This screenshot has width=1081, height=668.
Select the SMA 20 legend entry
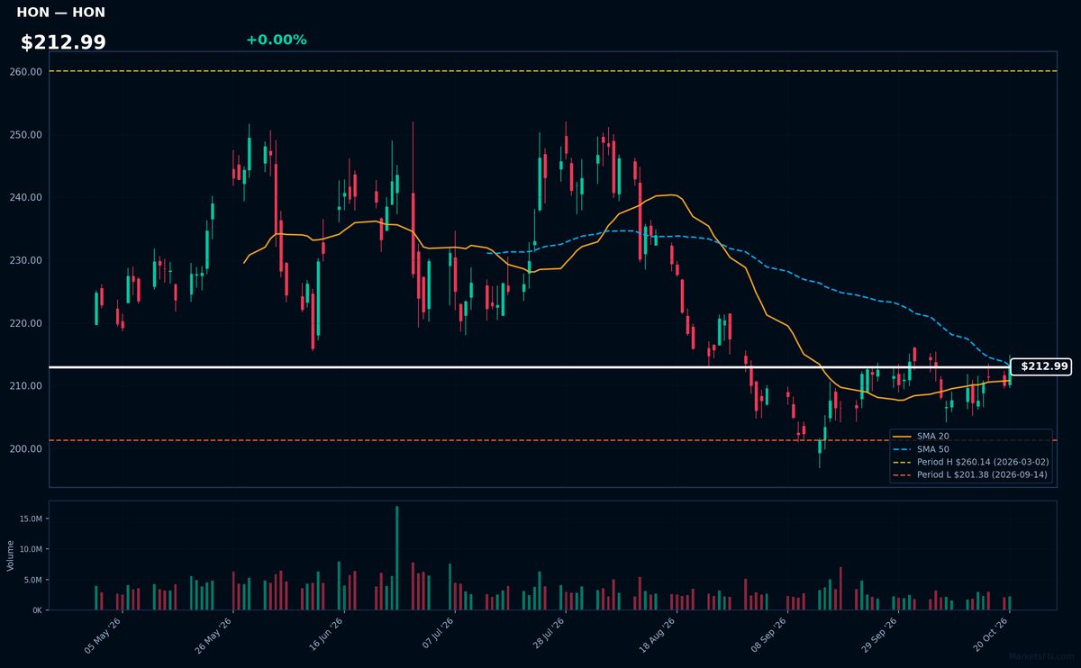coord(921,436)
